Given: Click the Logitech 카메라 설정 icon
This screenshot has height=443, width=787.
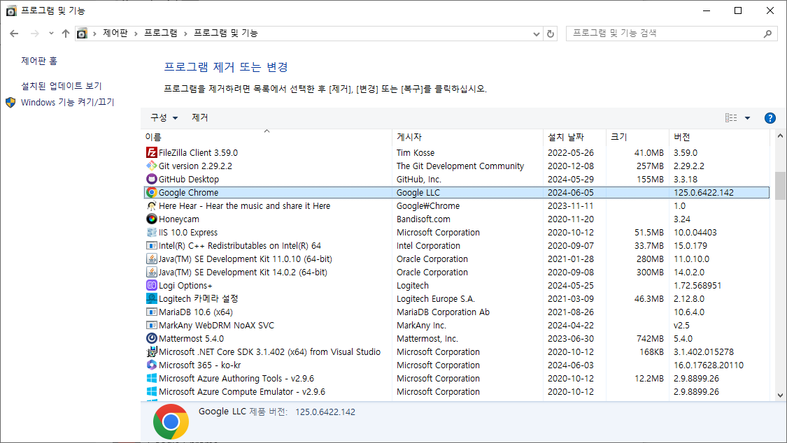Looking at the screenshot, I should 152,298.
